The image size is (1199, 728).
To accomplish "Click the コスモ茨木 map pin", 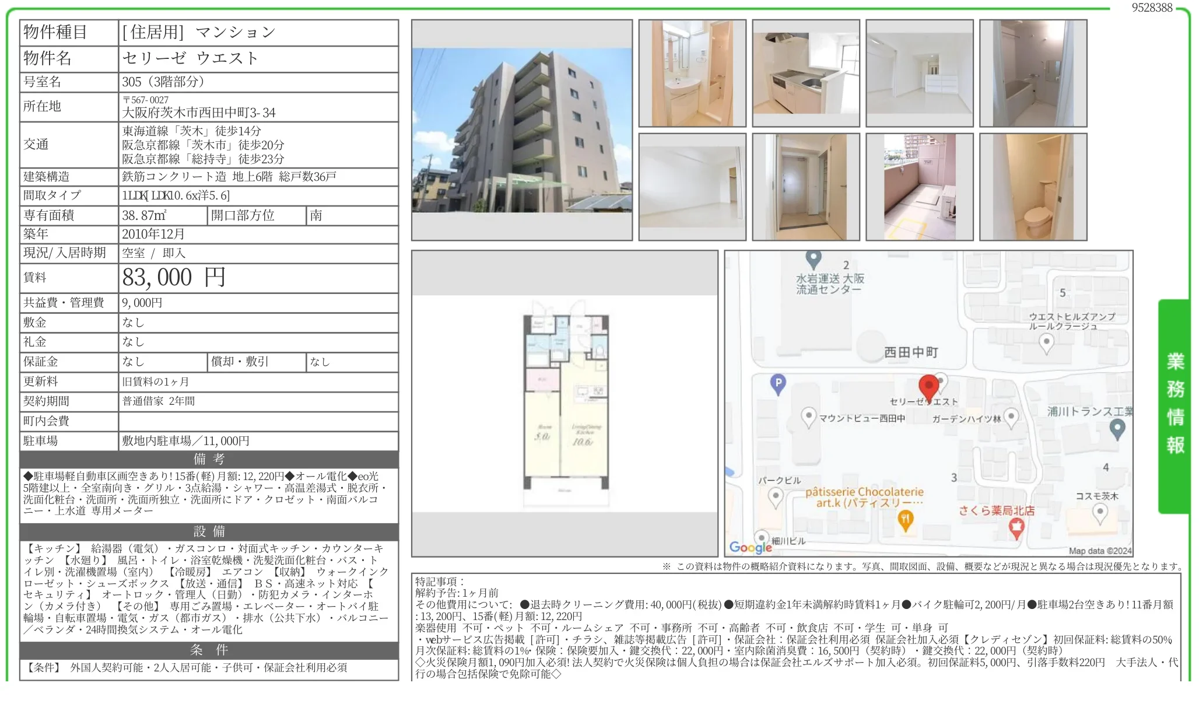I will click(x=1100, y=514).
